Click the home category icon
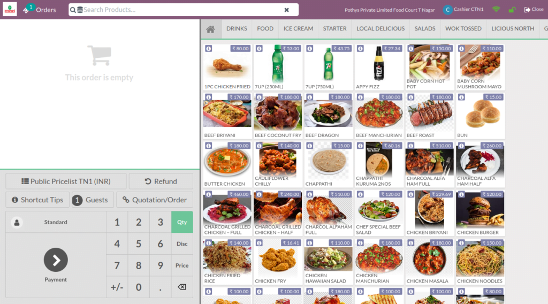548x304 pixels. click(210, 29)
